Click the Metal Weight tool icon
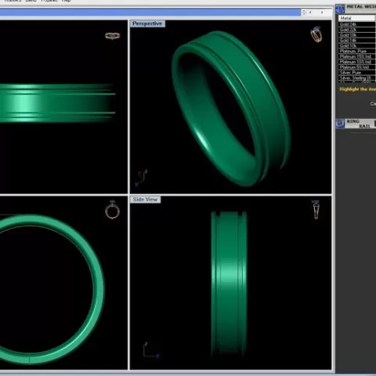Image resolution: width=376 pixels, height=376 pixels. click(340, 9)
